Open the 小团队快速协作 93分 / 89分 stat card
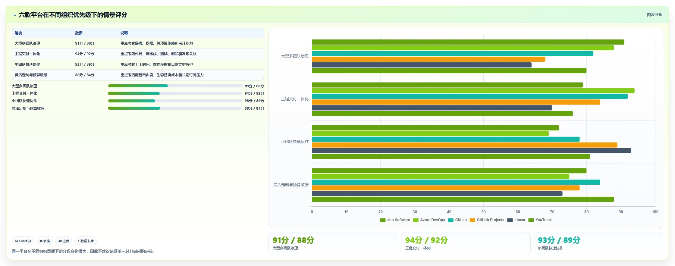Screen dimensions: 675x266 (598, 243)
